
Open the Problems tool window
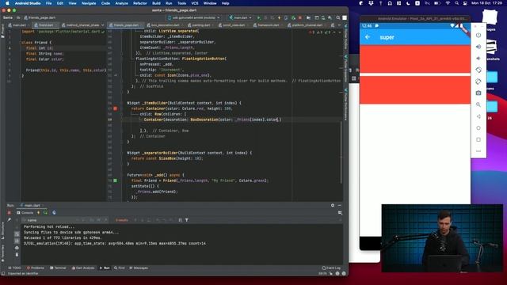(36, 268)
